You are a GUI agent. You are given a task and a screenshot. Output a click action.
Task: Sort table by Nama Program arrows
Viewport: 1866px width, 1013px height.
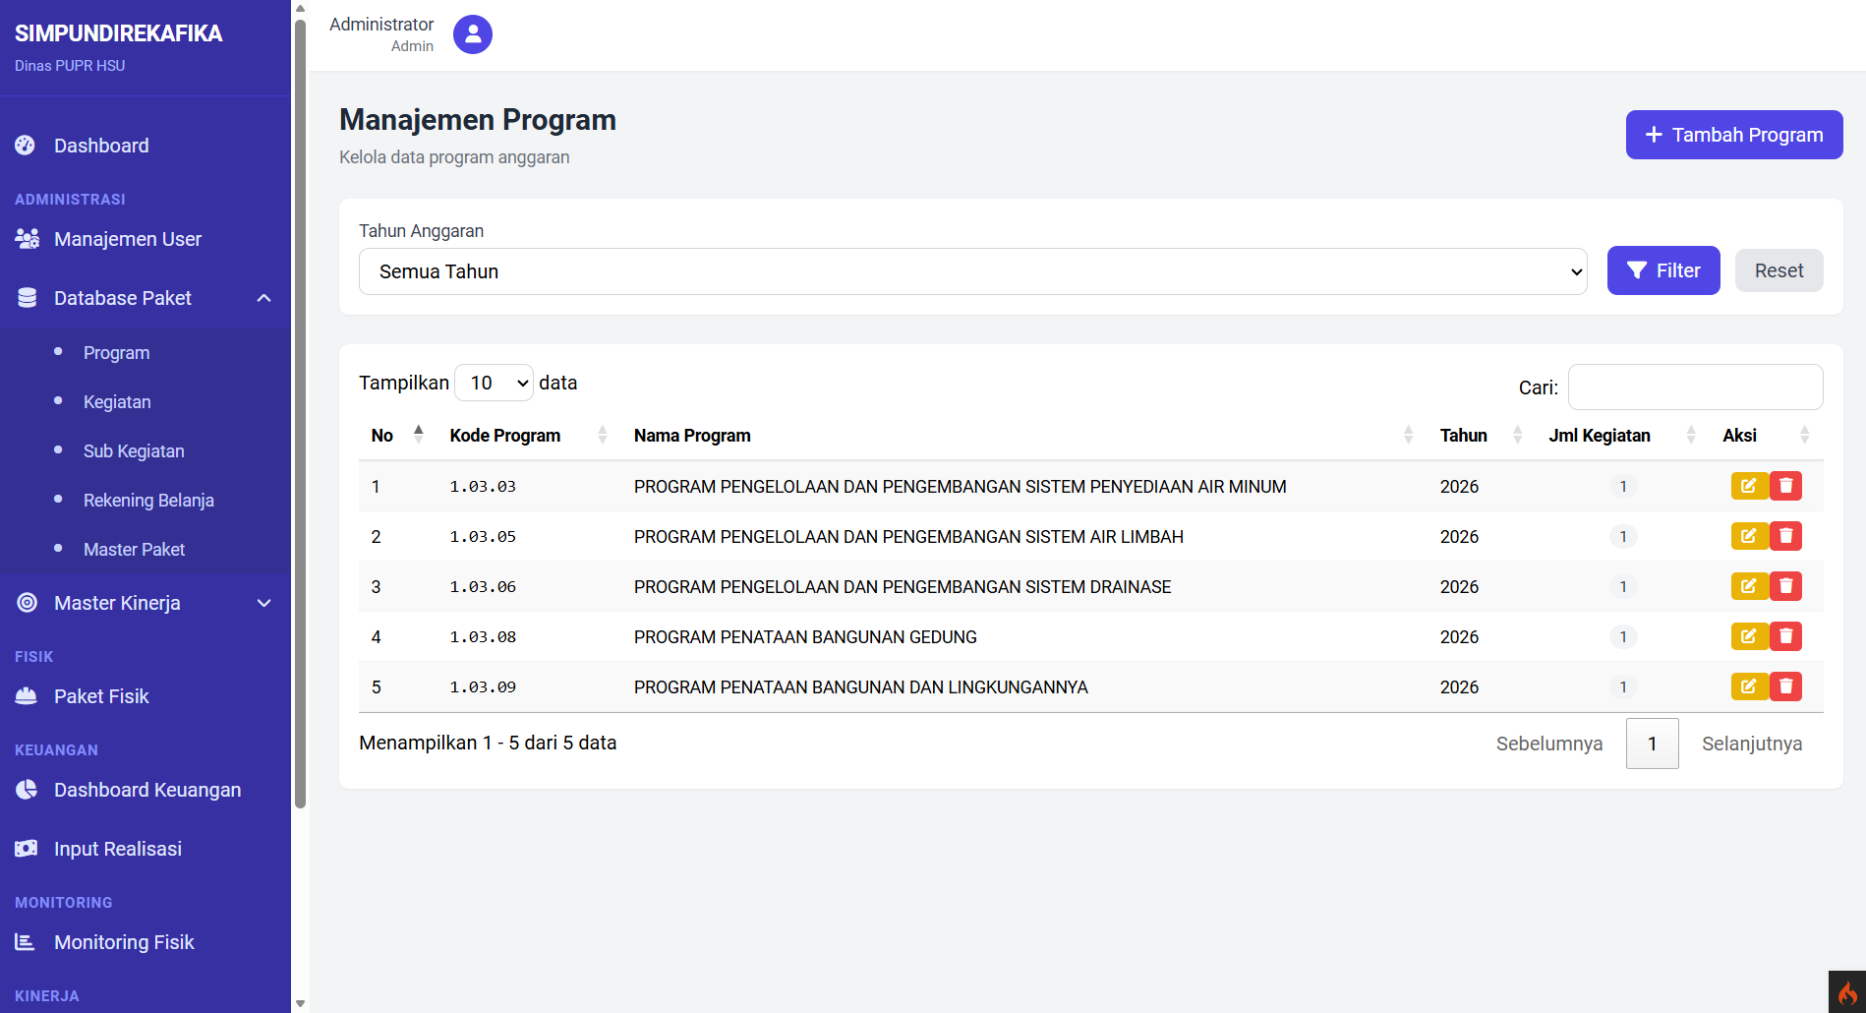pos(1409,435)
